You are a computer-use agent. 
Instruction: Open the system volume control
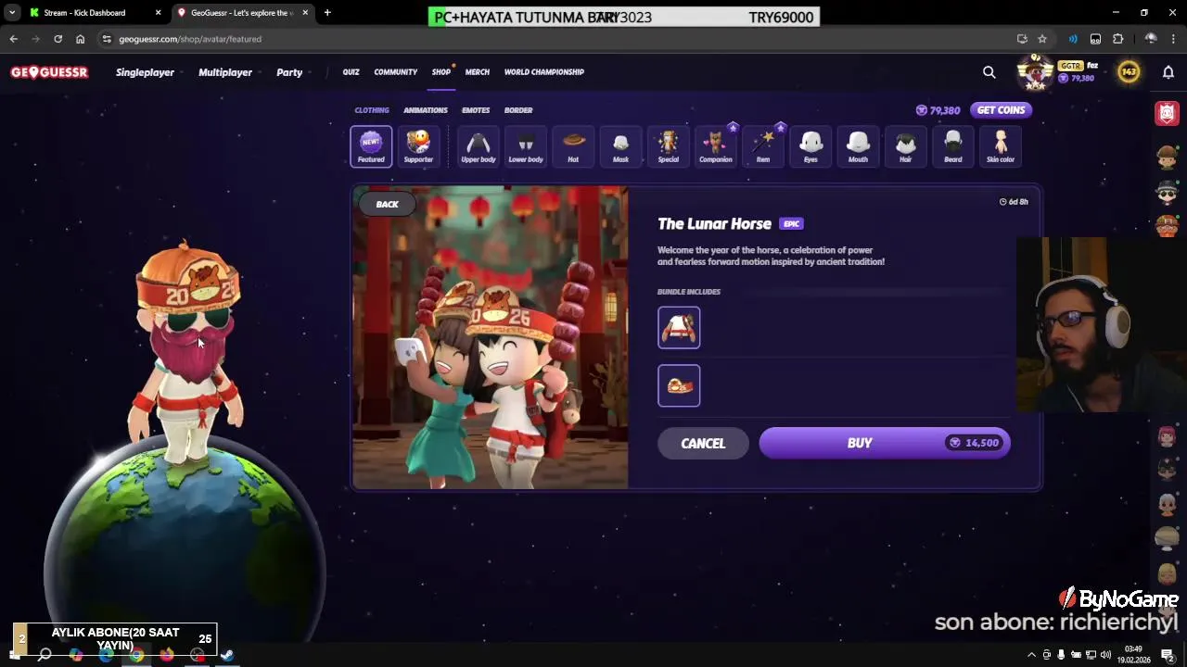coord(1105,655)
